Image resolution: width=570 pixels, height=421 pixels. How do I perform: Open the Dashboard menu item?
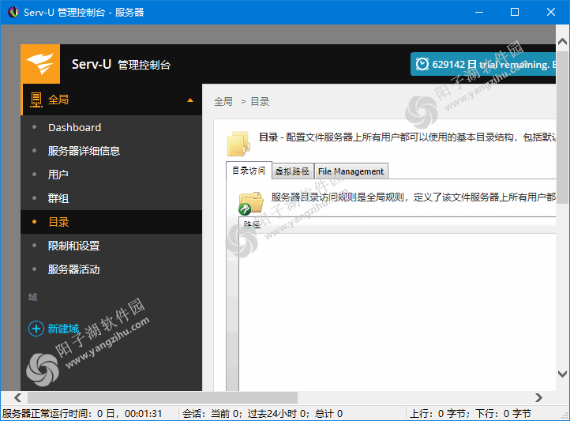tap(74, 127)
